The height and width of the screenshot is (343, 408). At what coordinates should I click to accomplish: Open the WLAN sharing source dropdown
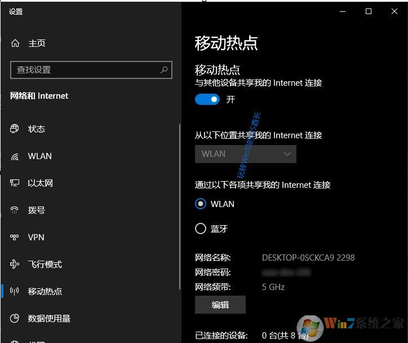pyautogui.click(x=245, y=154)
